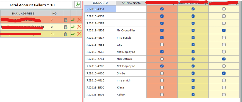Click the Mr Crocodille animal name cell
The width and height of the screenshot is (242, 102).
131,30
